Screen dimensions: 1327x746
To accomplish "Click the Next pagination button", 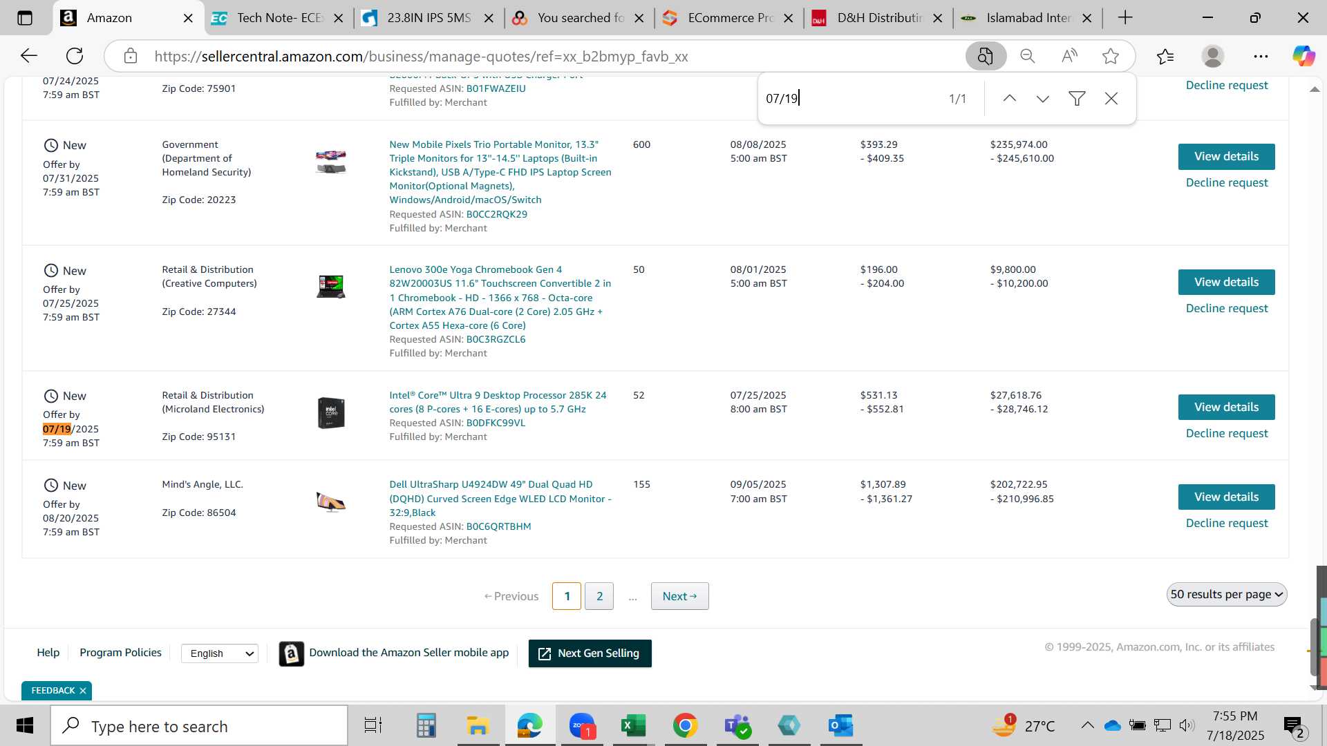I will (x=679, y=596).
